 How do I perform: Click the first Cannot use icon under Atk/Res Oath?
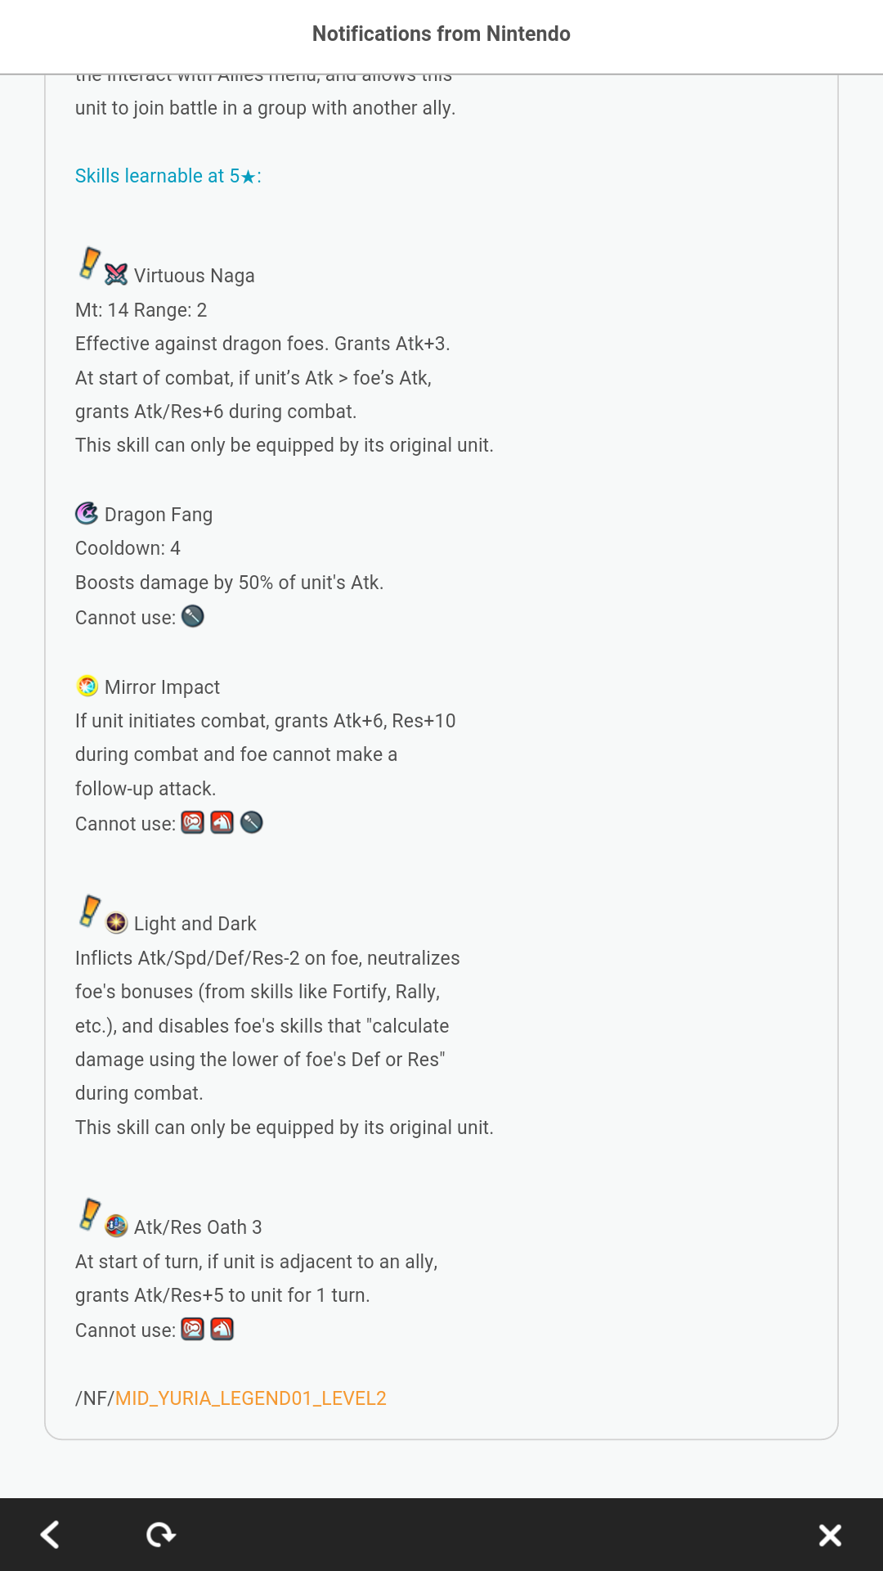(x=193, y=1329)
